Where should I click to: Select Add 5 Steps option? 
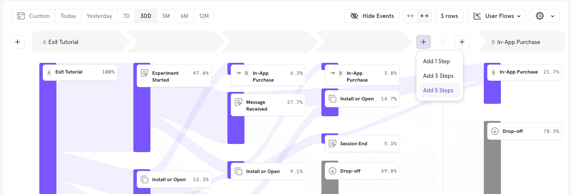pos(438,90)
